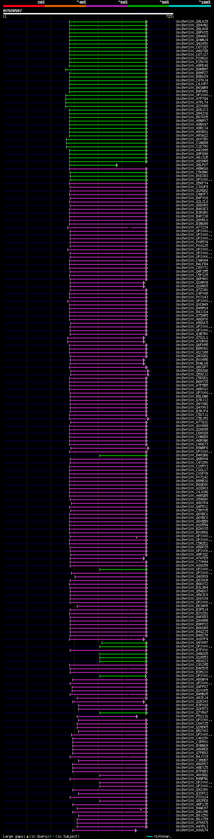Viewport: 214px width, 839px height.
Task: Select the label UniRef100_C1N8D8
Action: [x=192, y=143]
